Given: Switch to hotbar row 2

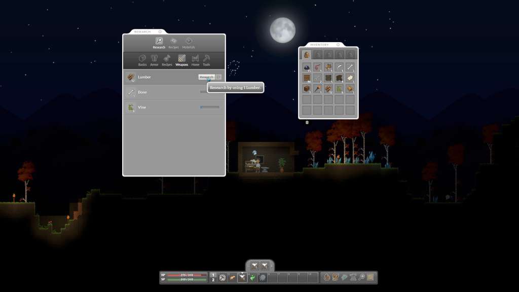Looking at the screenshot, I should 213,280.
